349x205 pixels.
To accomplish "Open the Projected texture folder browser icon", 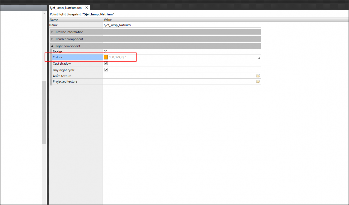I will (258, 81).
